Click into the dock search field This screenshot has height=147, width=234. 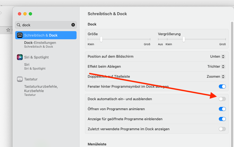click(x=46, y=25)
